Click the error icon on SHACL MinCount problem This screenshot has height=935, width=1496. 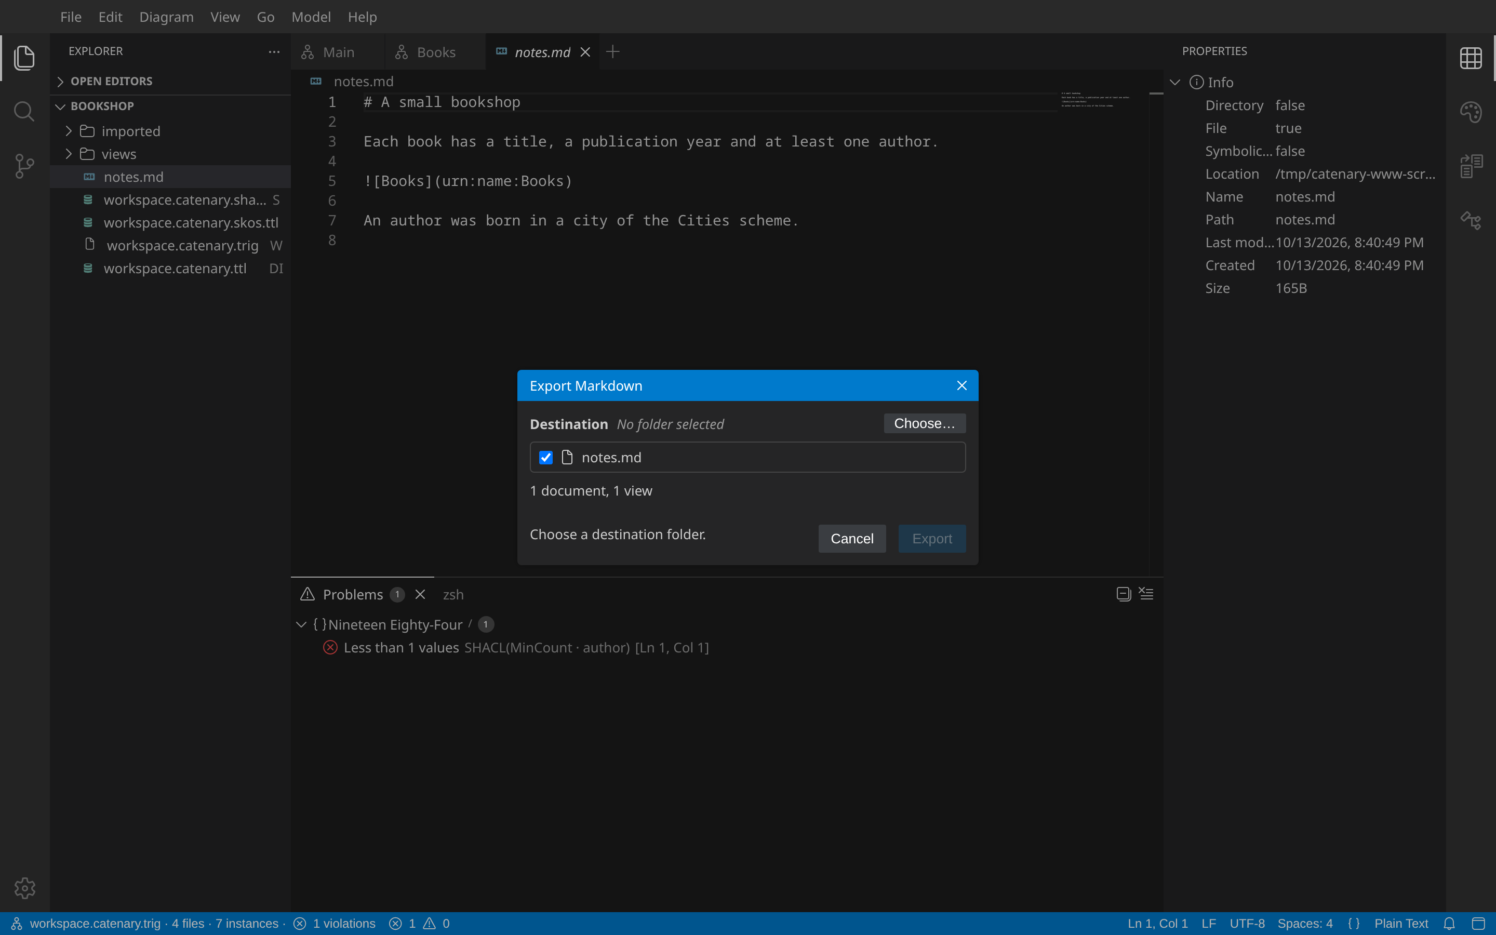coord(330,647)
